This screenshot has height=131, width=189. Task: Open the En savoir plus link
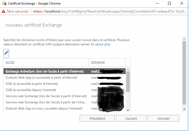100,44
